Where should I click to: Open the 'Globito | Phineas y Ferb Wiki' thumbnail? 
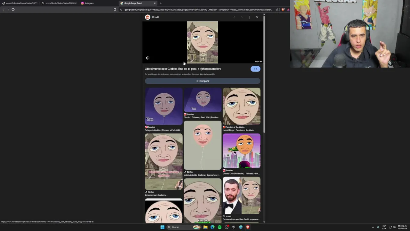coord(202,100)
